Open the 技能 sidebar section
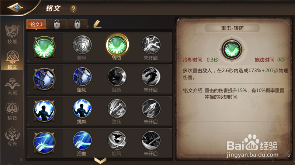 (12, 34)
